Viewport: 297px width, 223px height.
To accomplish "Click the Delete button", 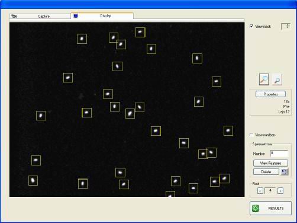I will click(266, 172).
